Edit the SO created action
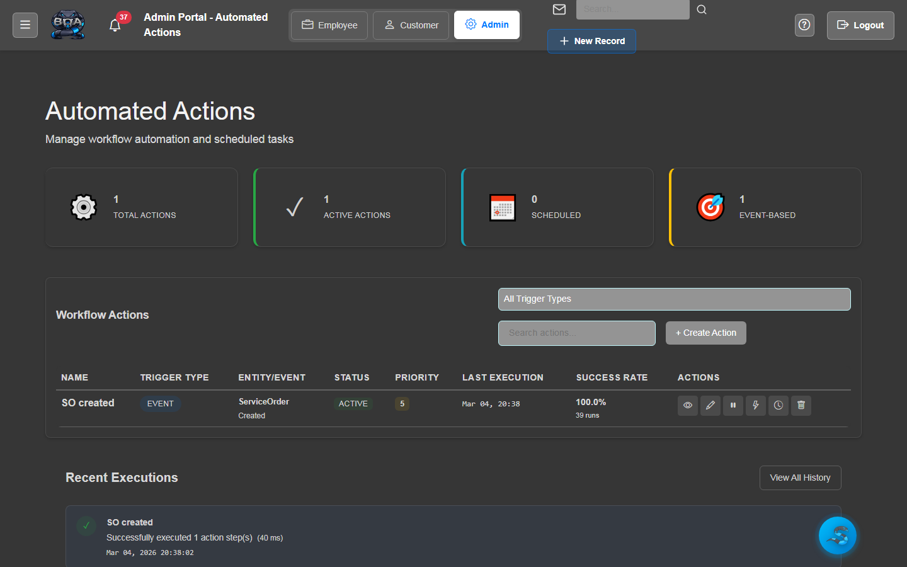This screenshot has height=567, width=907. tap(710, 405)
